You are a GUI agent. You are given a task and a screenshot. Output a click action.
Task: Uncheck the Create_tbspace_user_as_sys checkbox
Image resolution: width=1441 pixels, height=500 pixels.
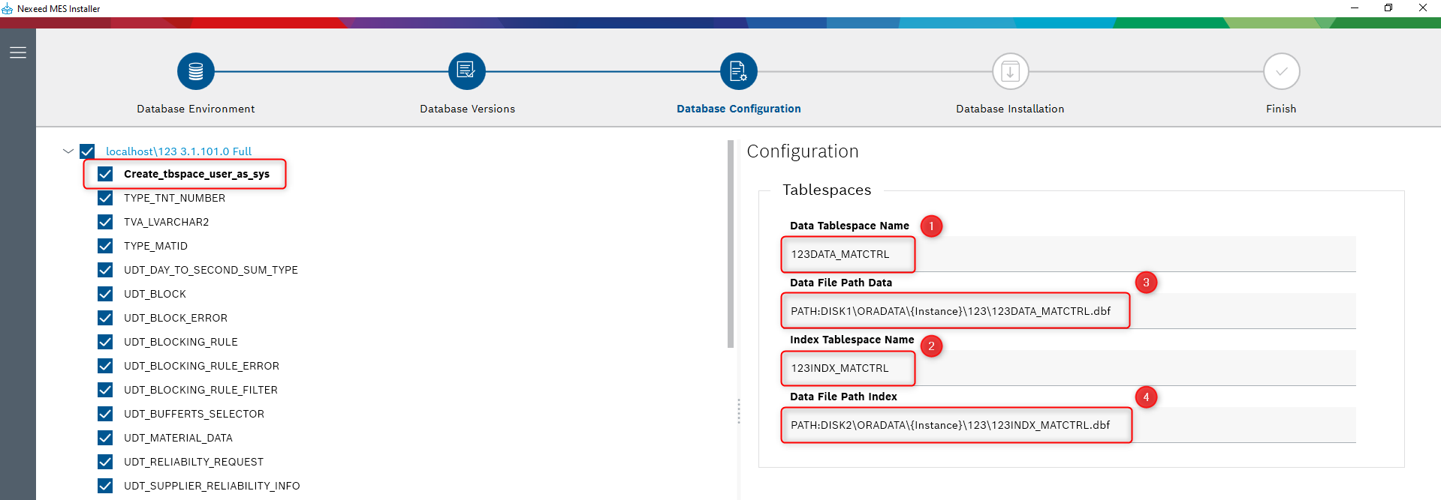105,174
